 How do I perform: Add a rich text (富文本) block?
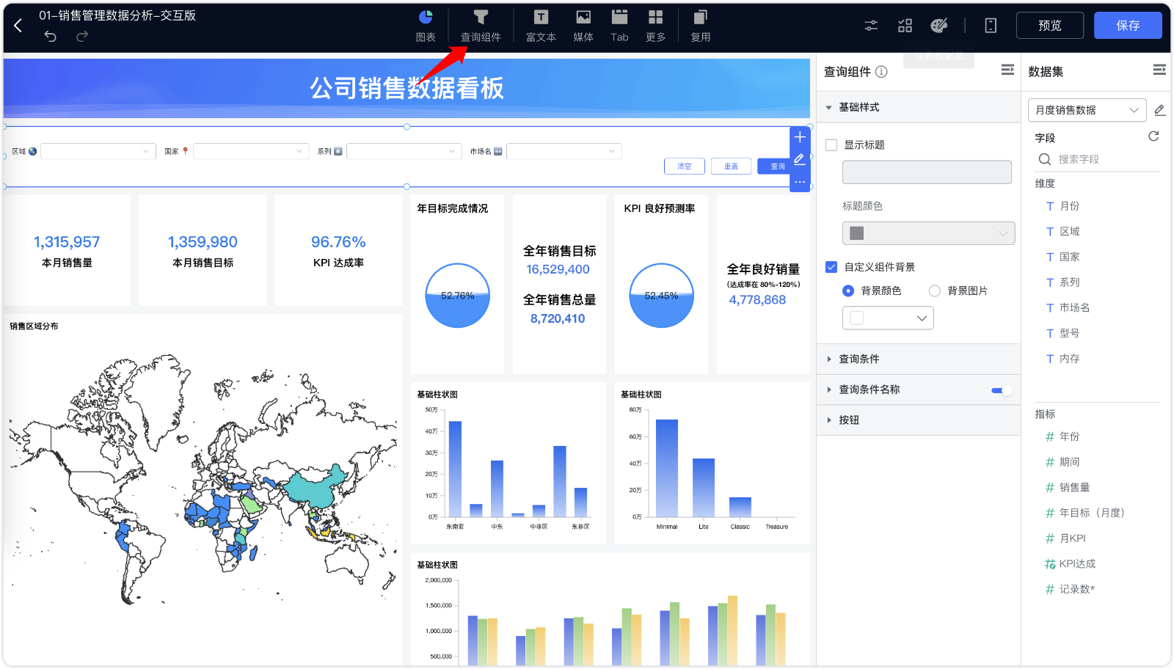tap(541, 26)
